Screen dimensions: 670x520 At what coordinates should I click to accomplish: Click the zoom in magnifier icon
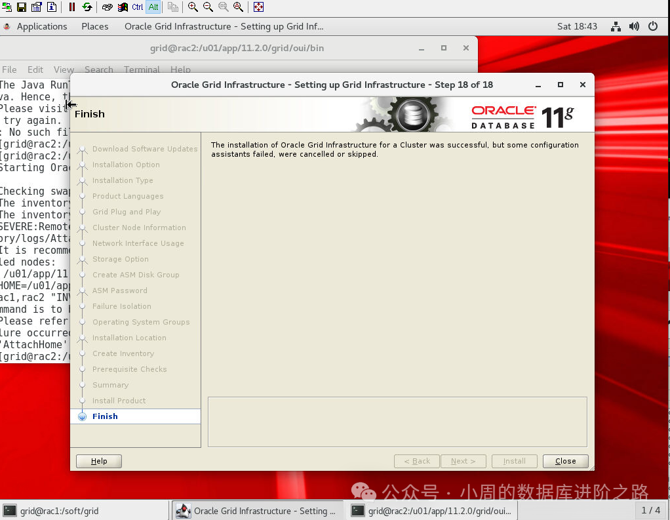[193, 7]
